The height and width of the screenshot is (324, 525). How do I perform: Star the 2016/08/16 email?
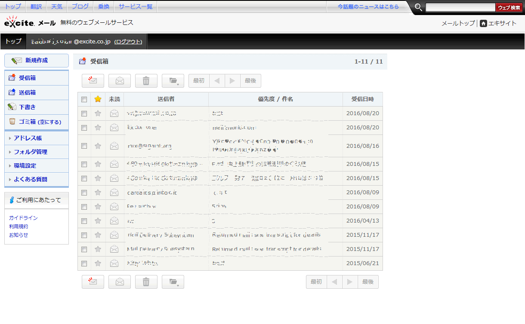98,146
